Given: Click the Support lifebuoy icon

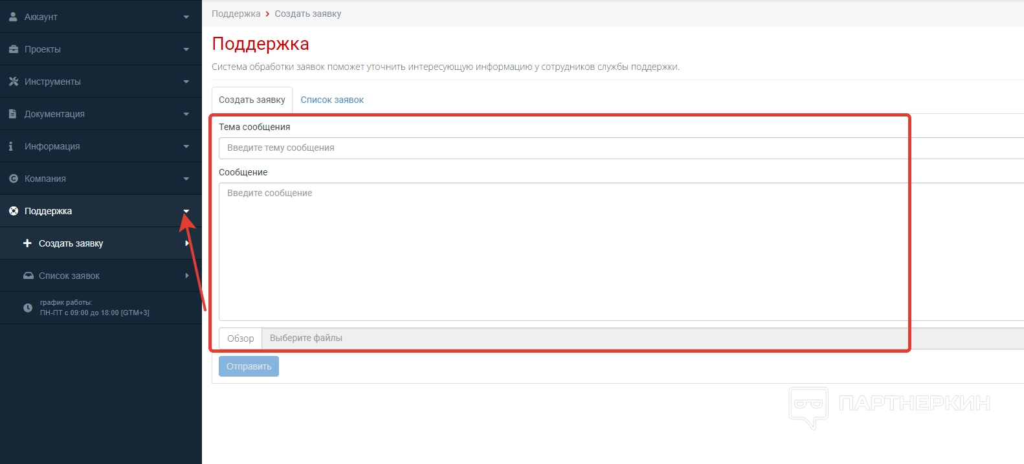Looking at the screenshot, I should click(13, 211).
